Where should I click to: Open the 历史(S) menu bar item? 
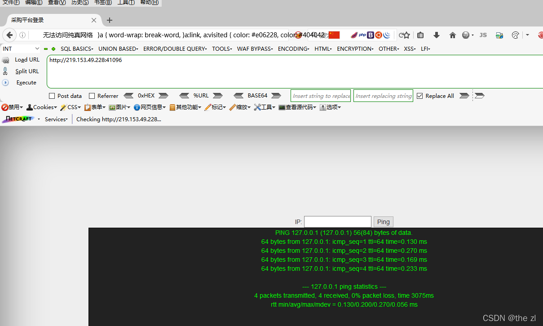tap(80, 3)
